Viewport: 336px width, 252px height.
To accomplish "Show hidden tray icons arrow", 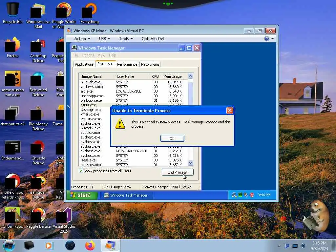I will coord(279,246).
